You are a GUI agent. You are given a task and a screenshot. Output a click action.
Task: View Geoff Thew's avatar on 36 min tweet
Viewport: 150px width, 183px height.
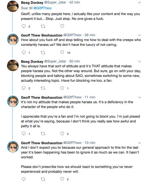pyautogui.click(x=13, y=39)
